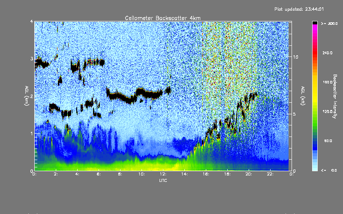Click the "20:" x-axis time tick
This screenshot has width=343, height=214.
(249, 174)
